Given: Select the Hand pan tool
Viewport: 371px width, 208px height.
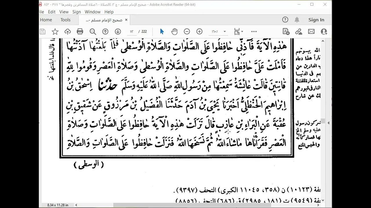Looking at the screenshot, I should 174,31.
